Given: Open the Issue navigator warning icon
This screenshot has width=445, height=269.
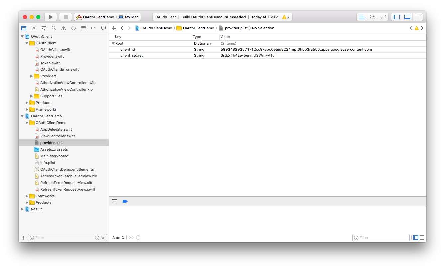Looking at the screenshot, I should click(x=63, y=28).
